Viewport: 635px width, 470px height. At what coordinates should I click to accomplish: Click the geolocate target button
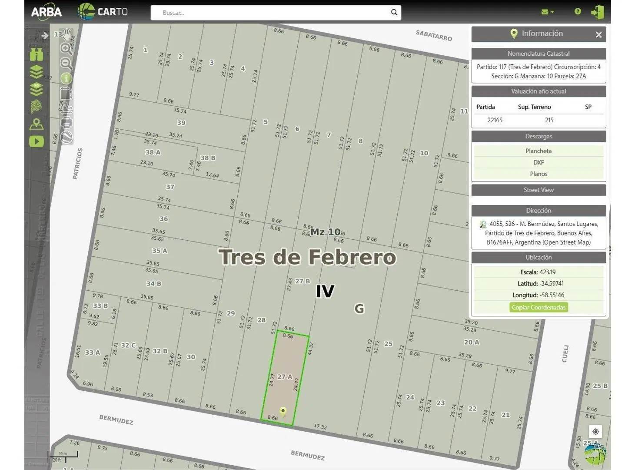pyautogui.click(x=595, y=432)
